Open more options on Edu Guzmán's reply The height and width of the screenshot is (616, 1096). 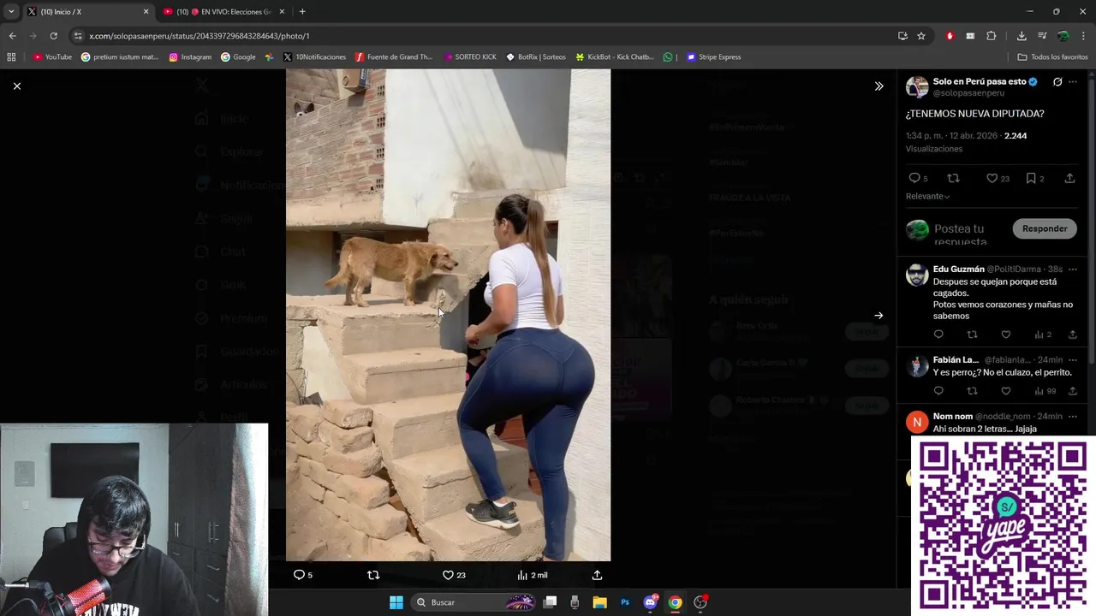(1073, 269)
